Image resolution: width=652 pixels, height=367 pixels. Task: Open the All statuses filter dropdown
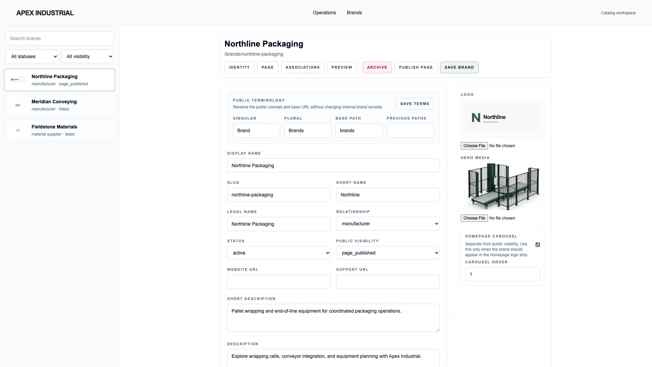coord(32,56)
